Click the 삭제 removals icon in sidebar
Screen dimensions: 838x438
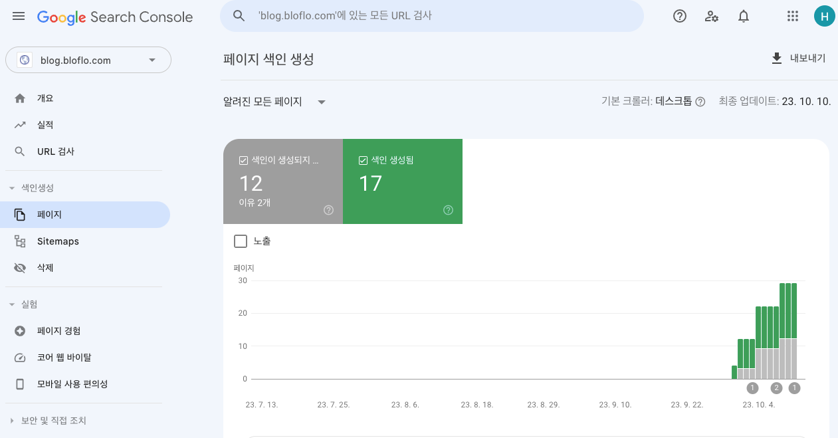coord(21,267)
